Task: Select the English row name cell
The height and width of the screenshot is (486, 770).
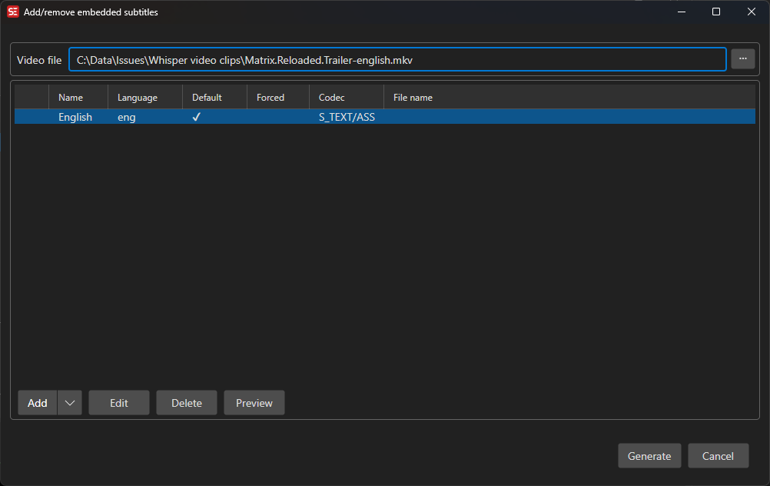Action: pos(75,117)
